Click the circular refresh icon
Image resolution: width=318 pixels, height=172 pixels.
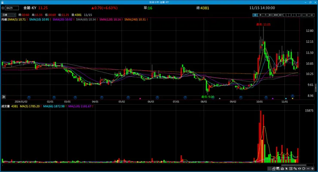(x=303, y=169)
